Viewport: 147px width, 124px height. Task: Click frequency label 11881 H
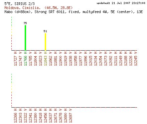click(x=55, y=59)
